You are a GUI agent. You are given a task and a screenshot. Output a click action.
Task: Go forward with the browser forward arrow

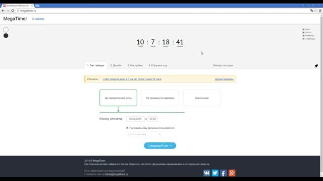pyautogui.click(x=8, y=11)
